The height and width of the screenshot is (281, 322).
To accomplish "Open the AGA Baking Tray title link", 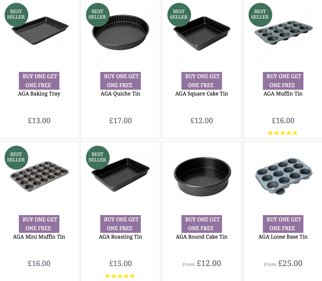I will [x=39, y=94].
